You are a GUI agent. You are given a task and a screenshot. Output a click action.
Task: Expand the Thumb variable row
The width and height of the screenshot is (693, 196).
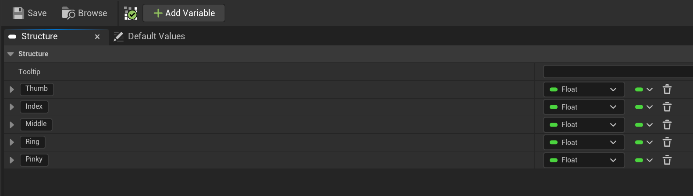tap(12, 89)
